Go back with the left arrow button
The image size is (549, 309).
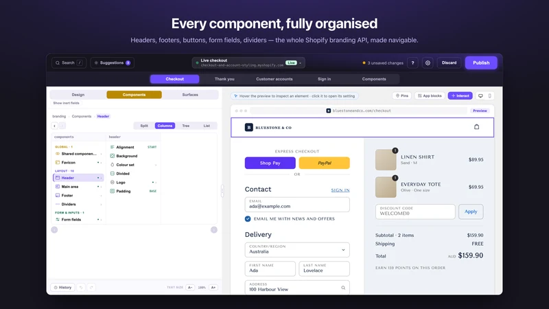pos(55,126)
